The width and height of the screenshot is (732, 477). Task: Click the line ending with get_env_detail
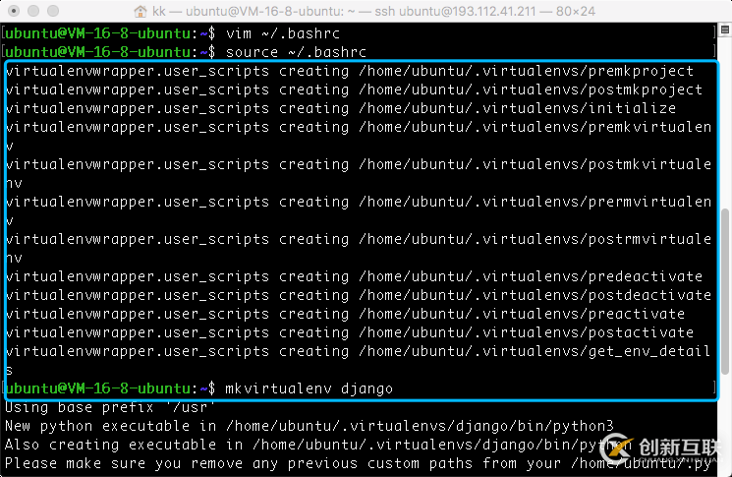point(359,351)
